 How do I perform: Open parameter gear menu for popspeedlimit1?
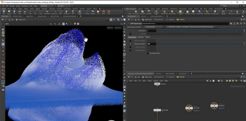click(x=231, y=24)
